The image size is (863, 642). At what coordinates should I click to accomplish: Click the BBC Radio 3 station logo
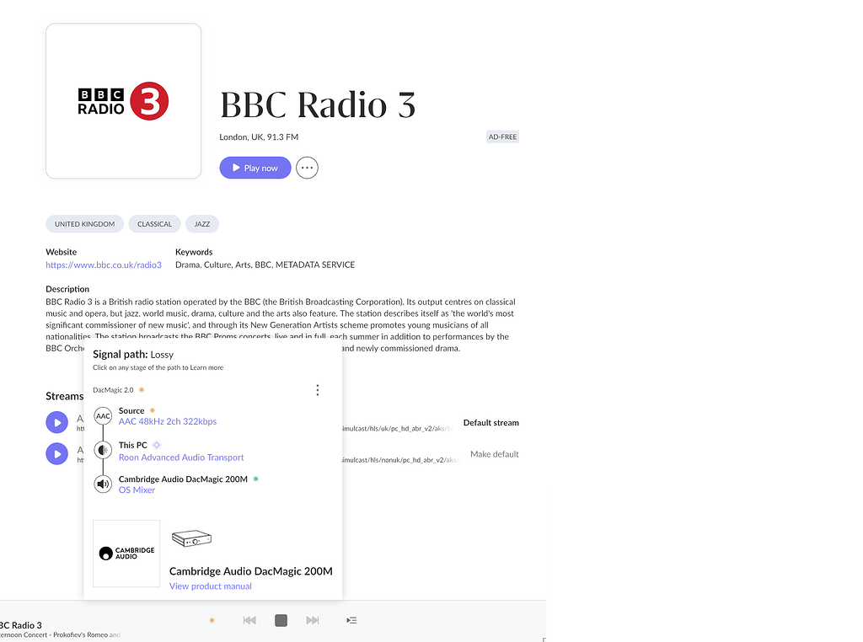(x=123, y=101)
